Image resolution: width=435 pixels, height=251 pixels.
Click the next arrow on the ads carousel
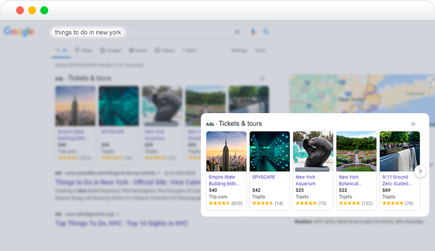pos(420,171)
